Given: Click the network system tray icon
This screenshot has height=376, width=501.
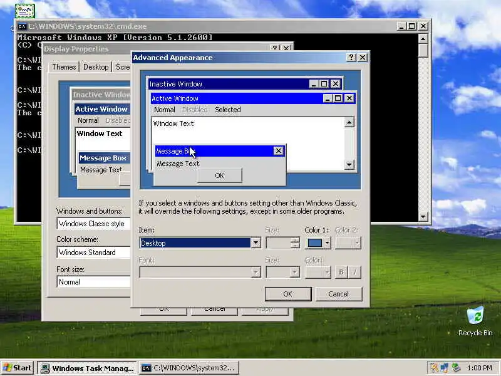Looking at the screenshot, I should pos(445,368).
